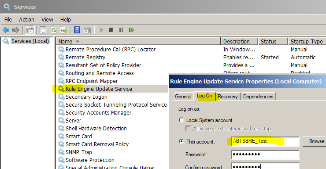
Task: Select the SNMP Trap service row
Action: (x=78, y=152)
